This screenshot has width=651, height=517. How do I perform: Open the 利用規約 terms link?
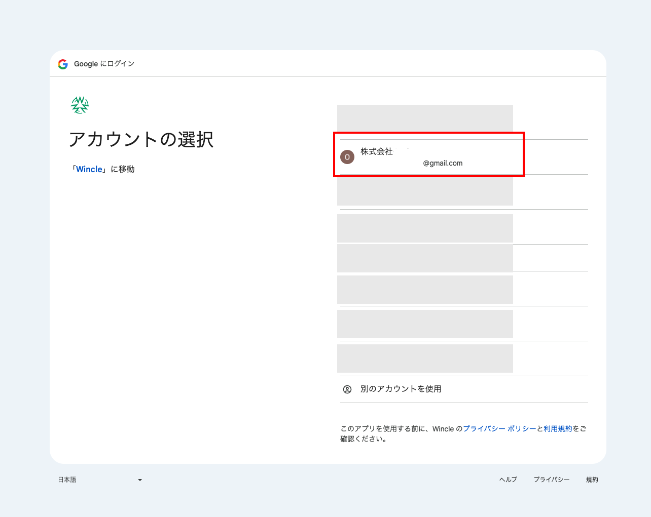(558, 429)
